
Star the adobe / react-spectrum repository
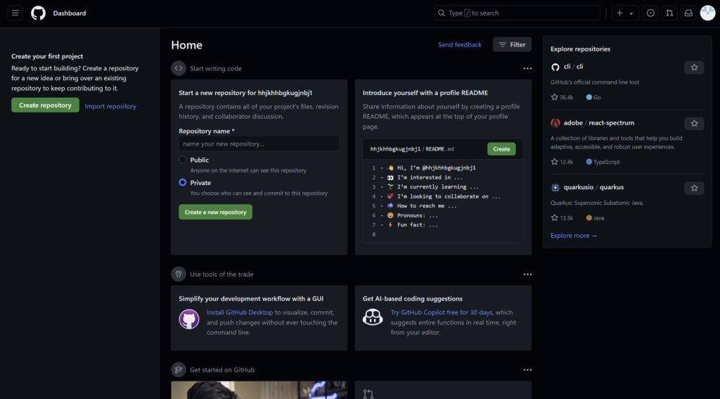tap(694, 124)
